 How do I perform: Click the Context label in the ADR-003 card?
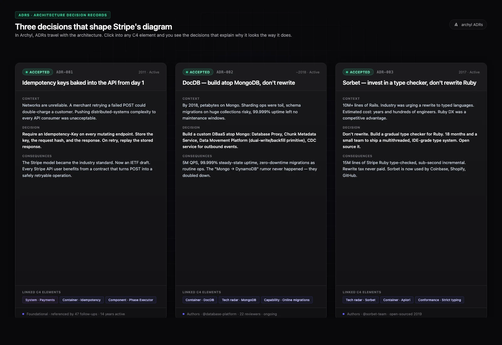pyautogui.click(x=351, y=99)
